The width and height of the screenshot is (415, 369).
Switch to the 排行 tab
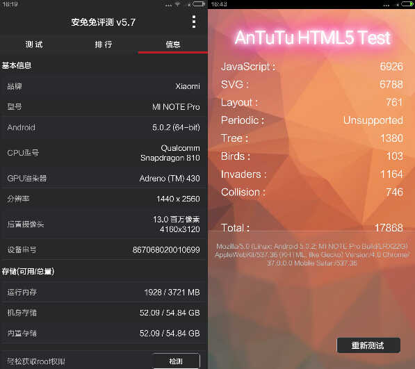click(x=104, y=44)
